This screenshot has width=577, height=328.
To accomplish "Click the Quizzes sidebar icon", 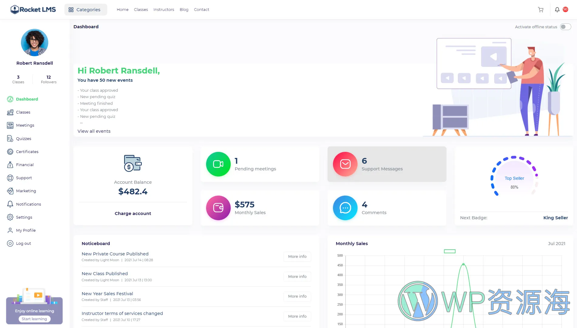I will tap(10, 138).
